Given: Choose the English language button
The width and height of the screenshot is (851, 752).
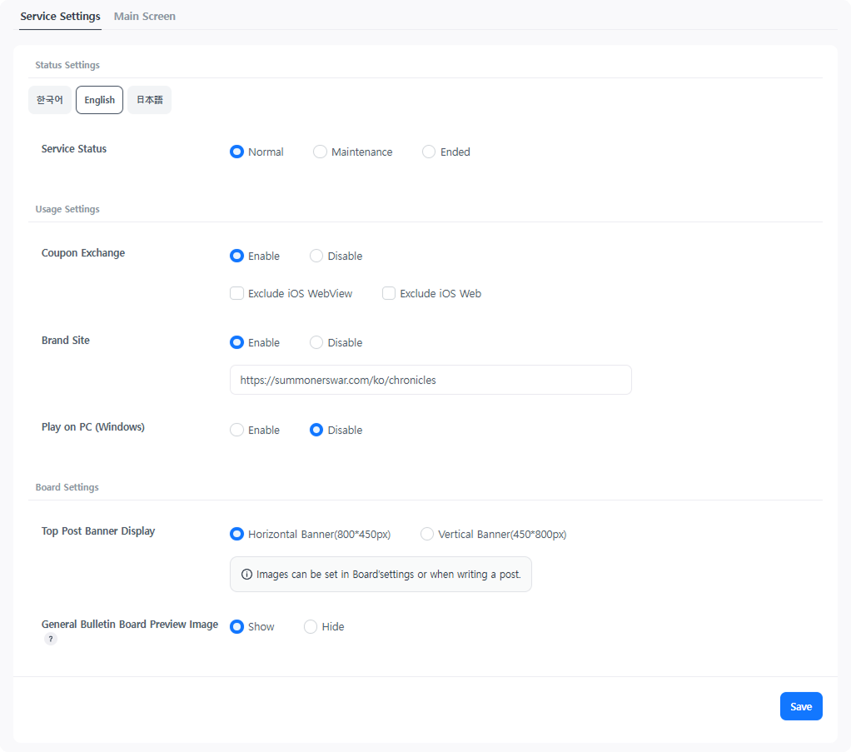Looking at the screenshot, I should (99, 100).
